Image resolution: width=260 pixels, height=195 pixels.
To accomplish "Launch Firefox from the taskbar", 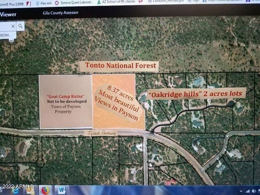I will coord(45,190).
